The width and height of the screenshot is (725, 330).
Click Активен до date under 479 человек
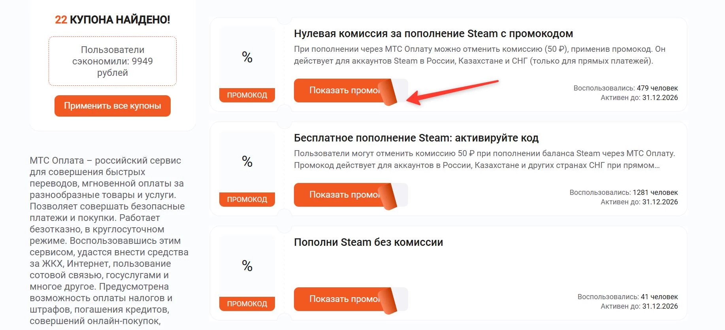tap(639, 98)
